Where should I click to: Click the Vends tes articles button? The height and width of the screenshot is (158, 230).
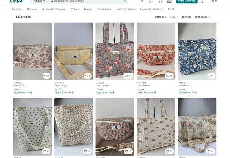pos(187,1)
